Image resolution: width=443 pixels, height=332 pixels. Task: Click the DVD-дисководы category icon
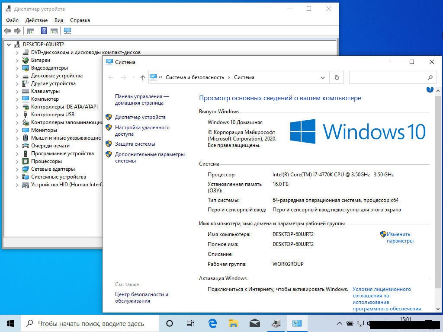coord(26,52)
